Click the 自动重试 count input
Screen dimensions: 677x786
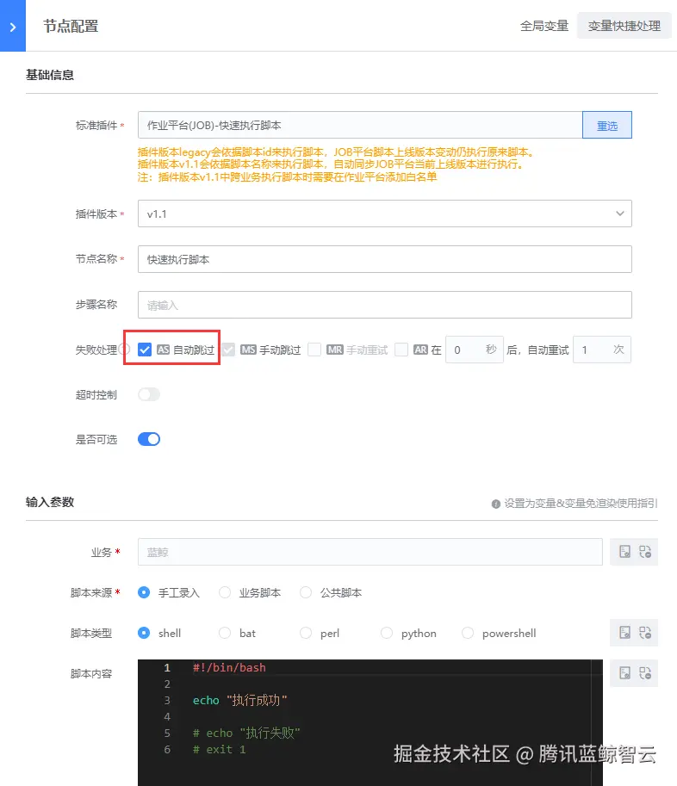tap(602, 350)
